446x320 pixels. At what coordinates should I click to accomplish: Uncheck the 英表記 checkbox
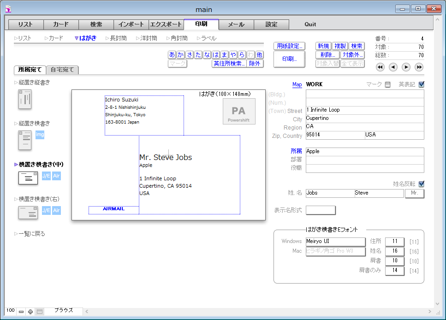click(x=421, y=84)
